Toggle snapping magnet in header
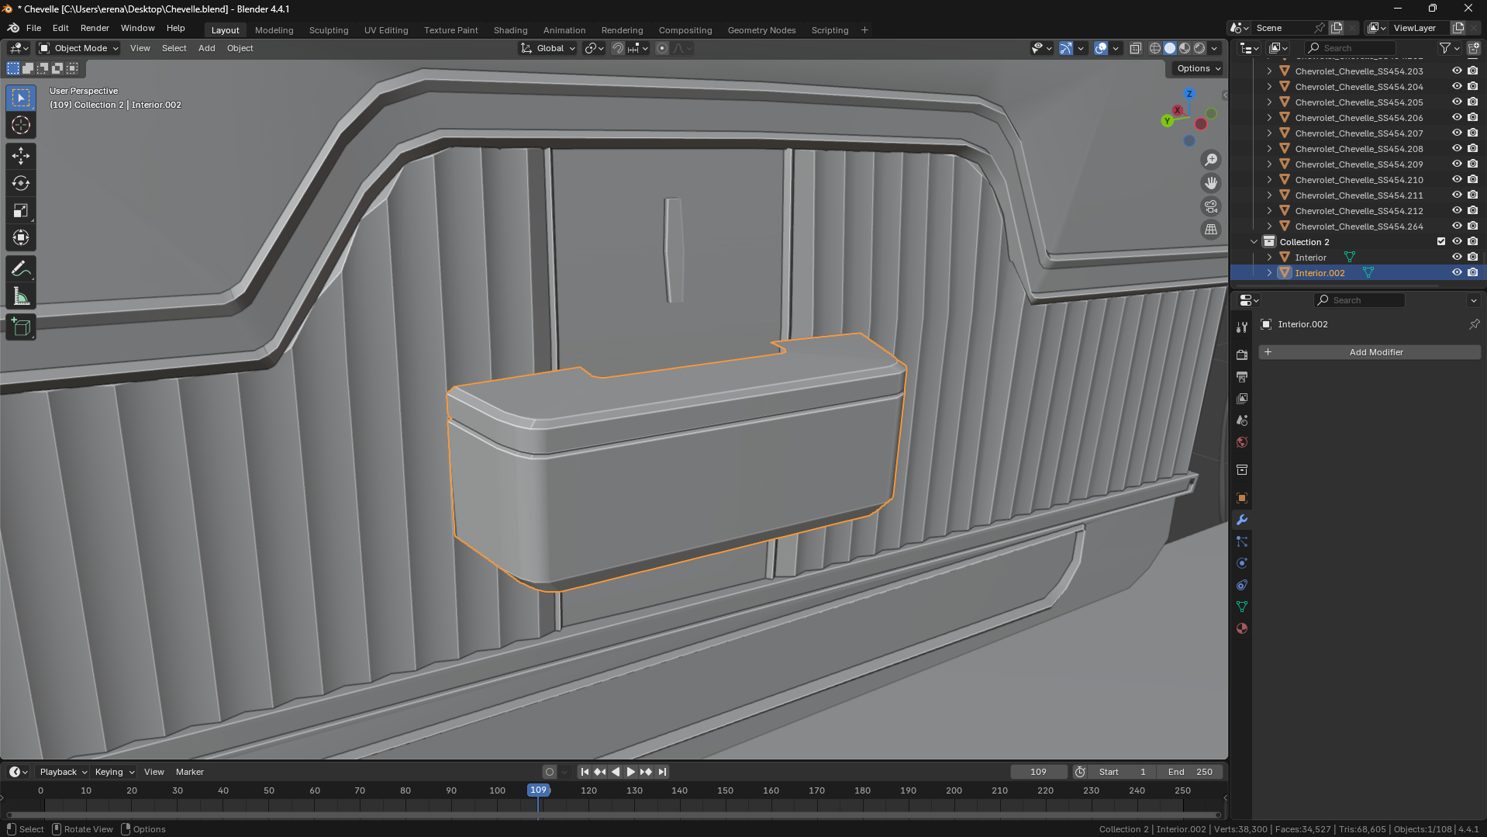This screenshot has width=1487, height=837. click(618, 48)
